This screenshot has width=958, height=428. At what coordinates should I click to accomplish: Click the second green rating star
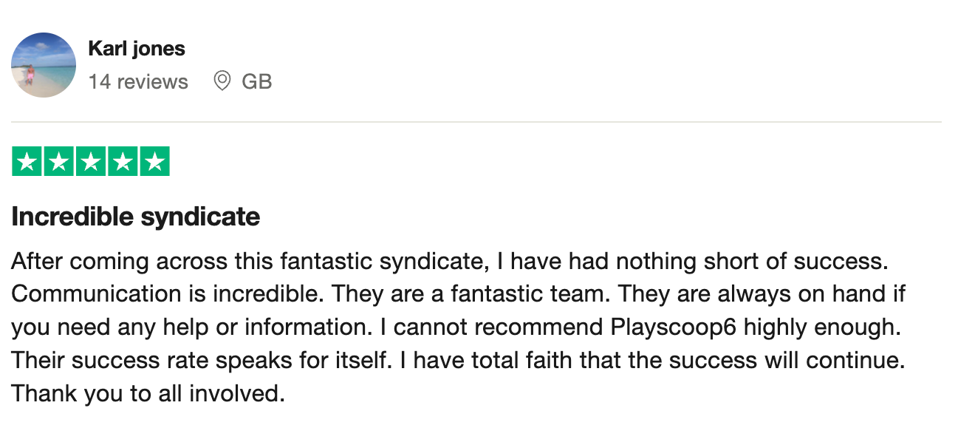tap(59, 162)
